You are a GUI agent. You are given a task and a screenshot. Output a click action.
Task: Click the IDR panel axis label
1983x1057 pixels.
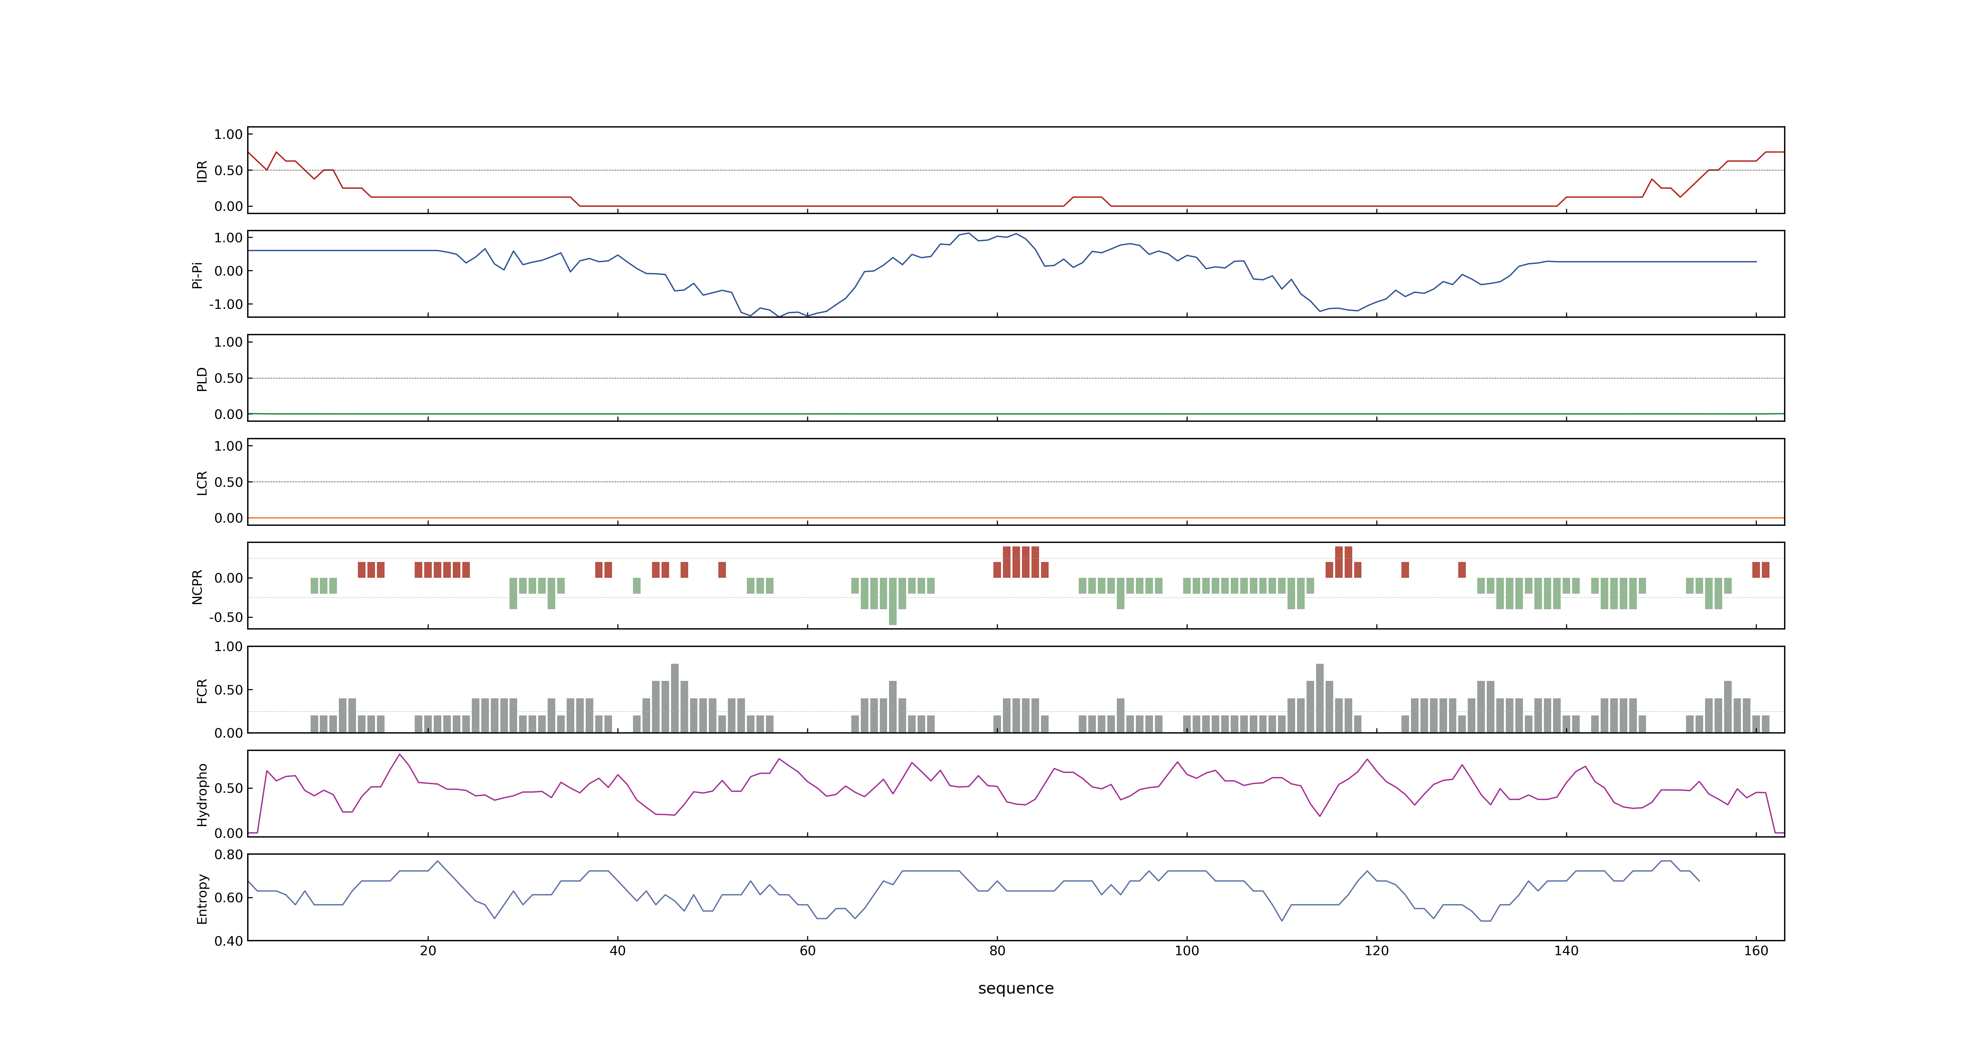(202, 171)
